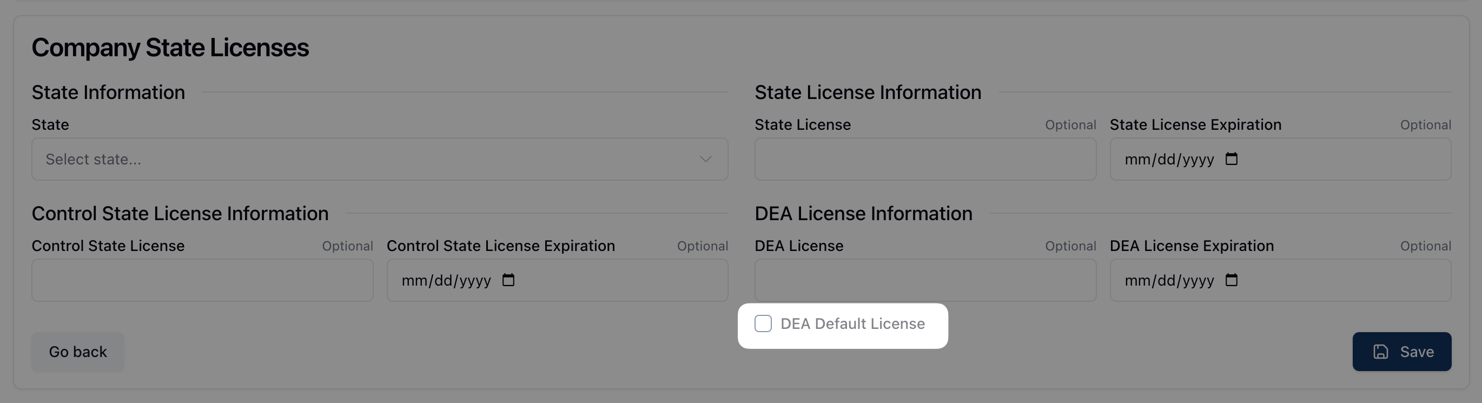Image resolution: width=1482 pixels, height=403 pixels.
Task: Click the 'Control State License' field label
Action: pos(108,246)
